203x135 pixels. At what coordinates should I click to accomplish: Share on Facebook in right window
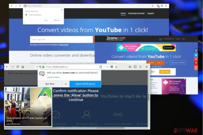point(196,51)
